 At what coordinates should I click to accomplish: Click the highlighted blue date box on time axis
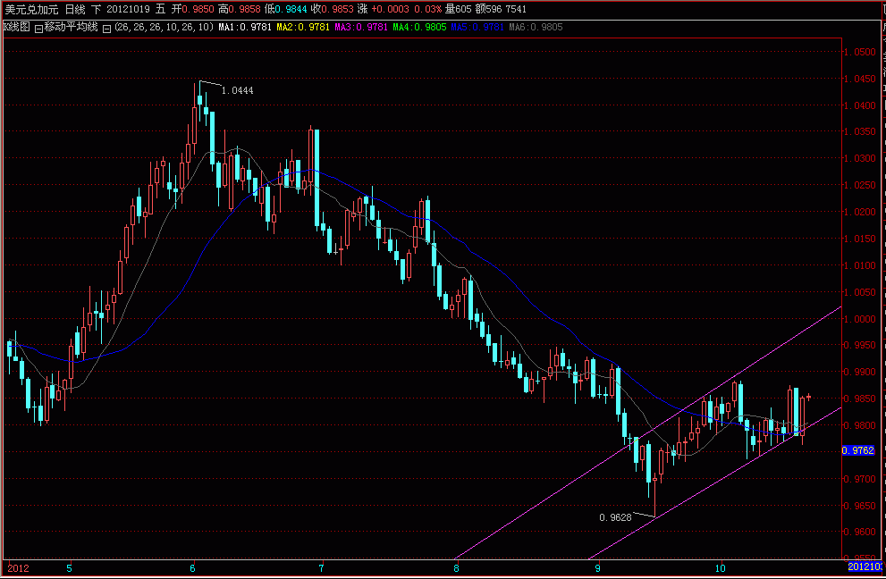point(864,566)
